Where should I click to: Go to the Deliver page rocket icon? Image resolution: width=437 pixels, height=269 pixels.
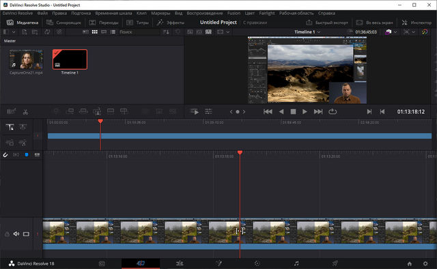point(335,264)
